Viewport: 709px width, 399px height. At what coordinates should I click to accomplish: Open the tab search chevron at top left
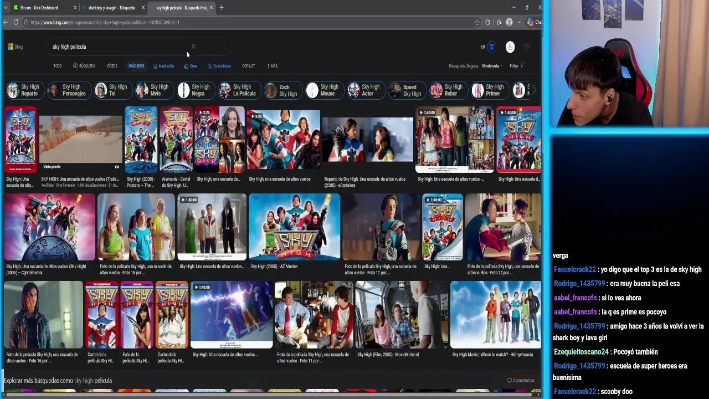6,8
